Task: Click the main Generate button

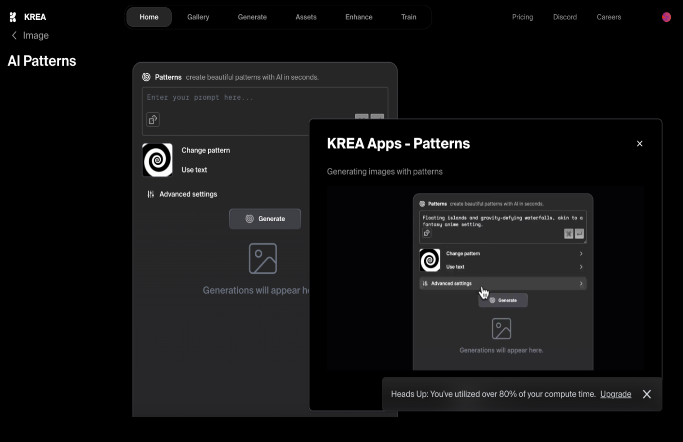Action: [x=265, y=219]
